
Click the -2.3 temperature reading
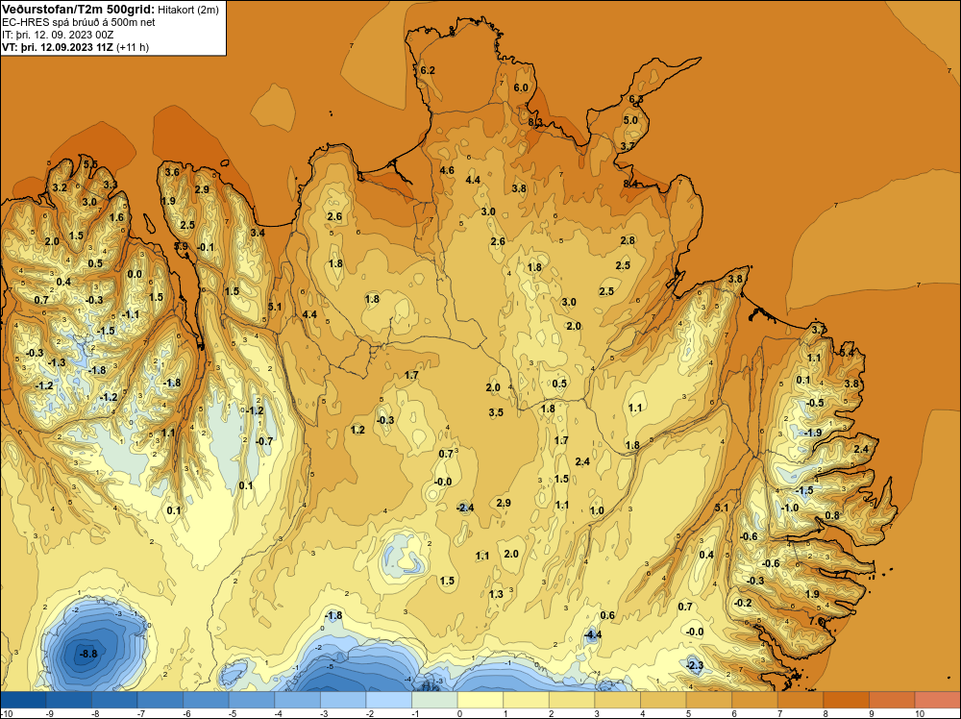[695, 665]
